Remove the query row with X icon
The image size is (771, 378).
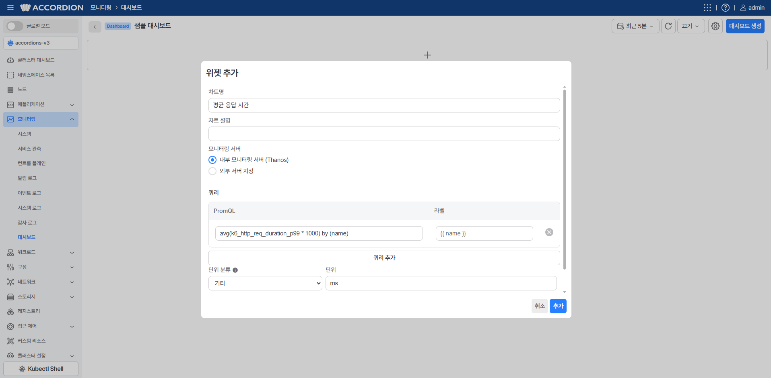tap(549, 232)
